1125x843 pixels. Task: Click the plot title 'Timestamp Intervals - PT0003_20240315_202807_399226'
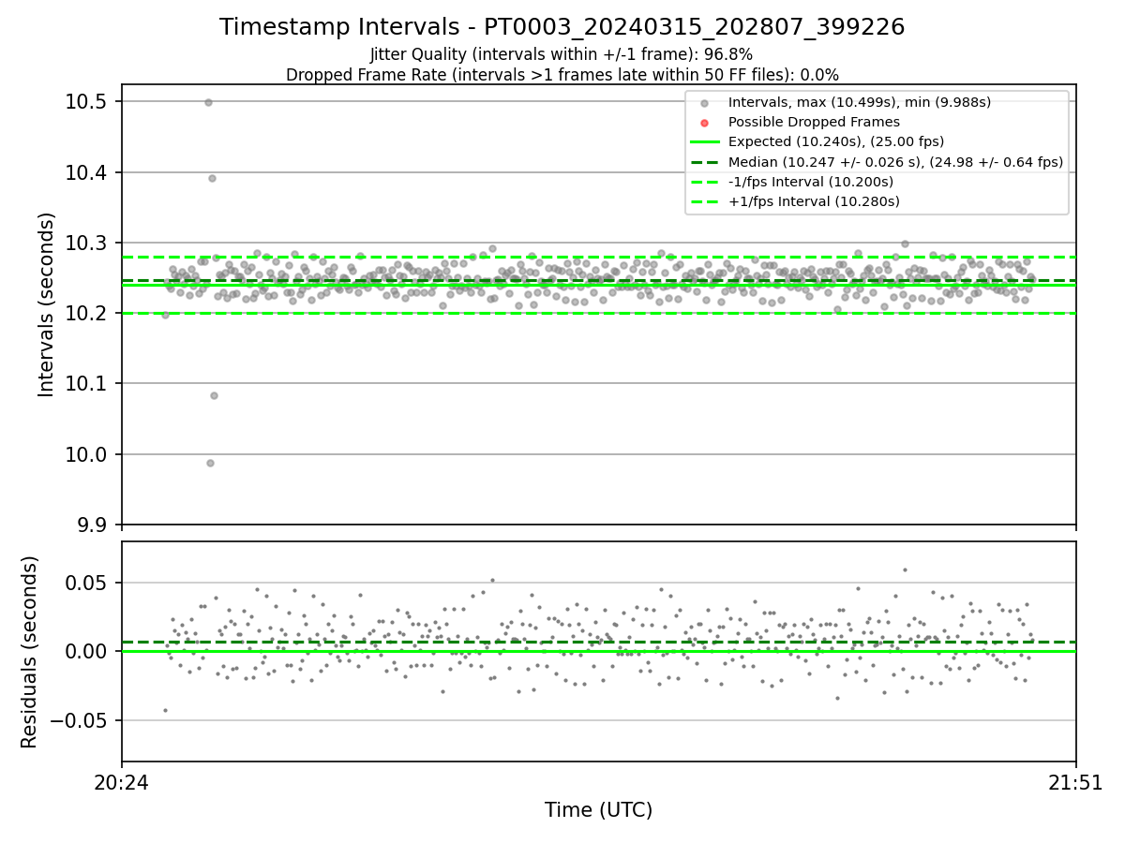tap(562, 27)
